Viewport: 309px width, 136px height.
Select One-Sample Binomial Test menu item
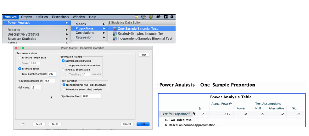click(x=142, y=29)
